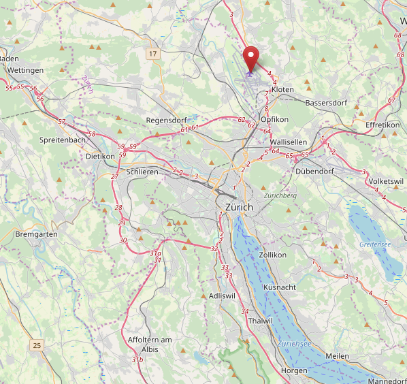Viewport: 407px width, 384px height.
Task: Click the Adliswil town label
Action: [222, 296]
